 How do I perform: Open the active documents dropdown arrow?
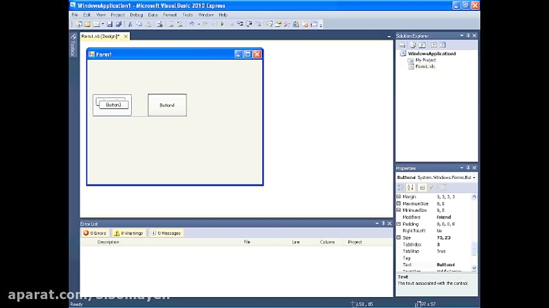[x=389, y=37]
